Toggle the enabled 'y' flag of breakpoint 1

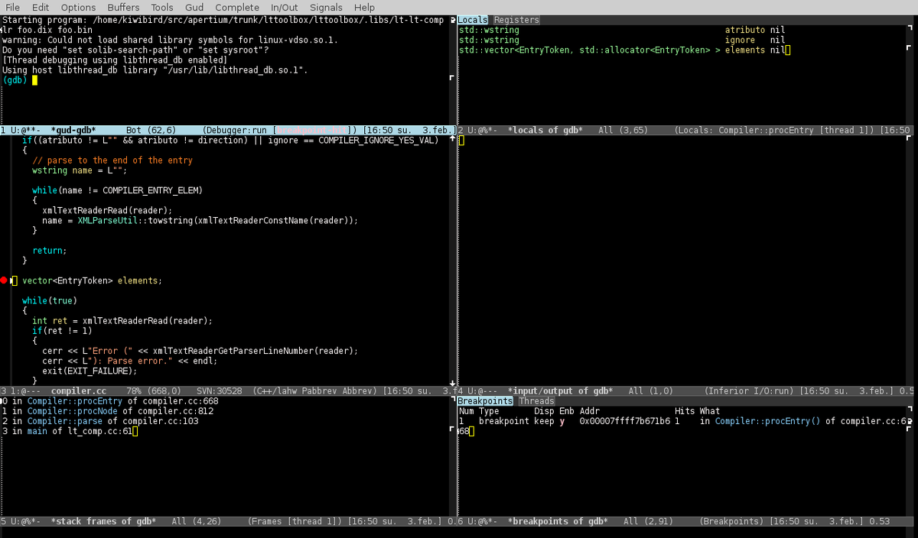click(562, 421)
